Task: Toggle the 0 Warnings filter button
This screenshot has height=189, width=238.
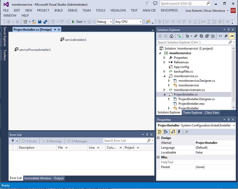Action: point(52,141)
